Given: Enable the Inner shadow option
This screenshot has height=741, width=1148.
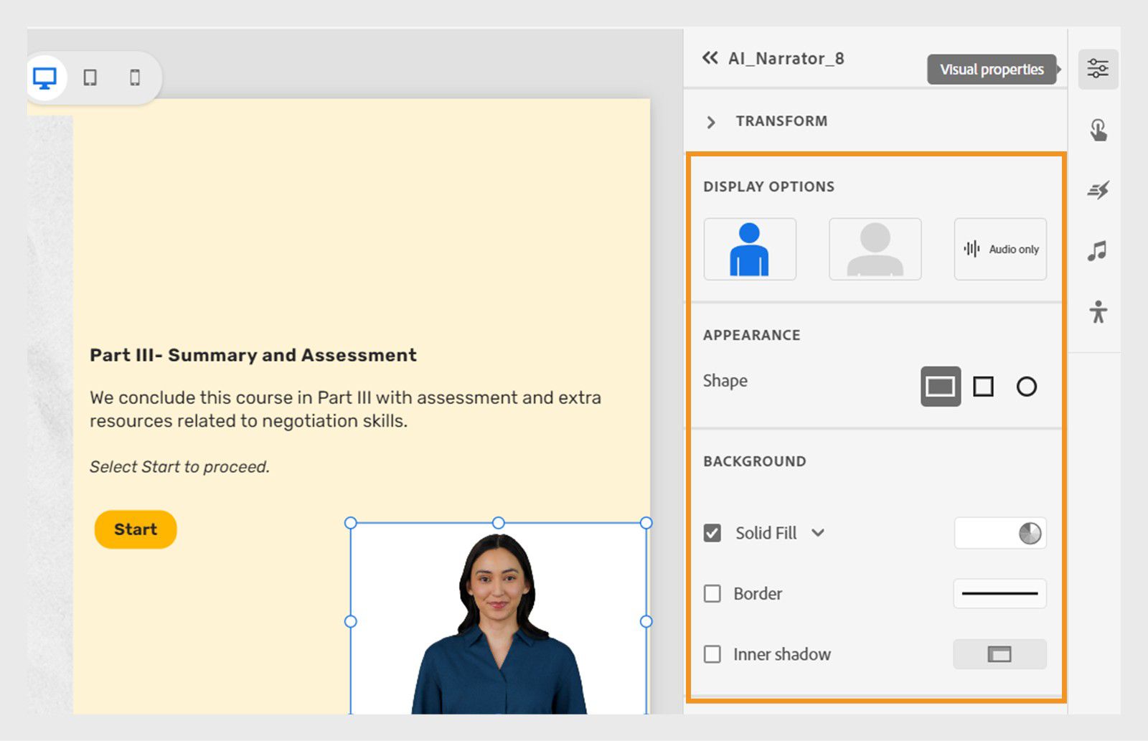Looking at the screenshot, I should point(712,654).
